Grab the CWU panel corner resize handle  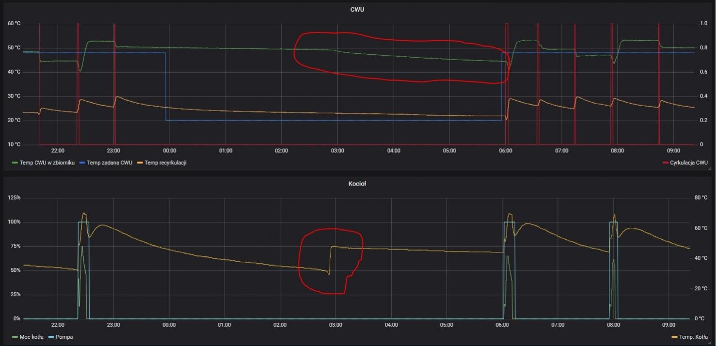pos(709,169)
